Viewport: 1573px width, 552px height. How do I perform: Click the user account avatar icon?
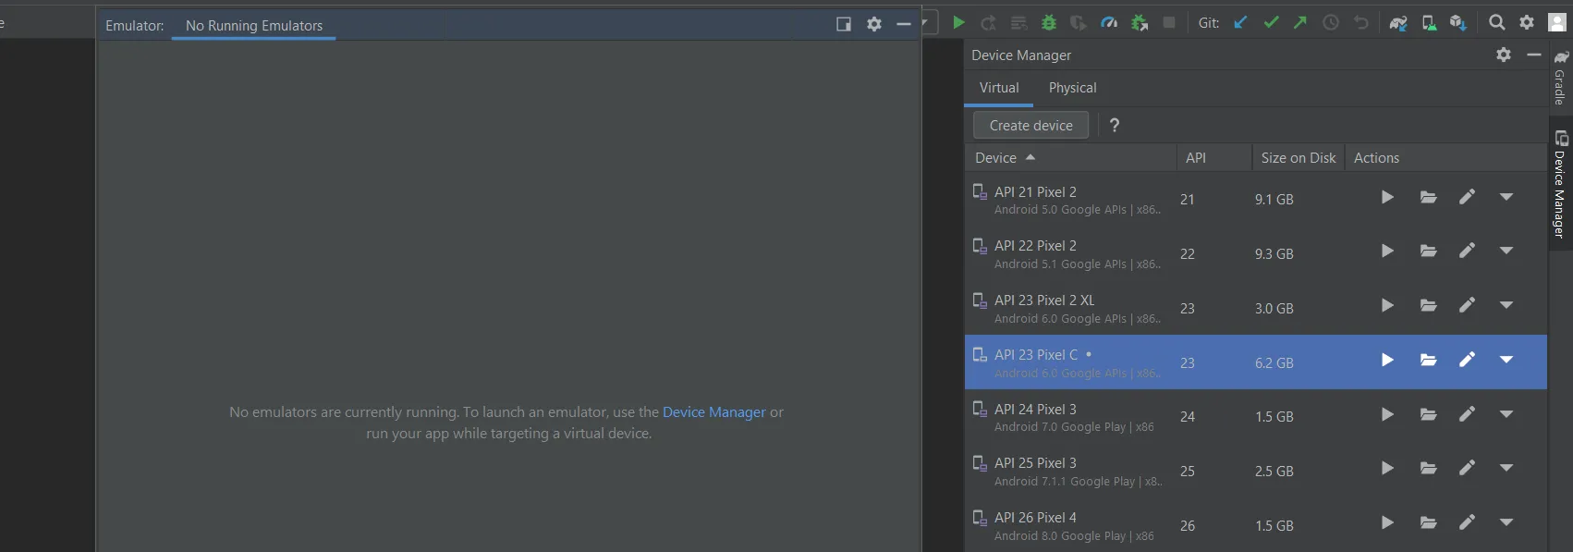click(x=1557, y=22)
